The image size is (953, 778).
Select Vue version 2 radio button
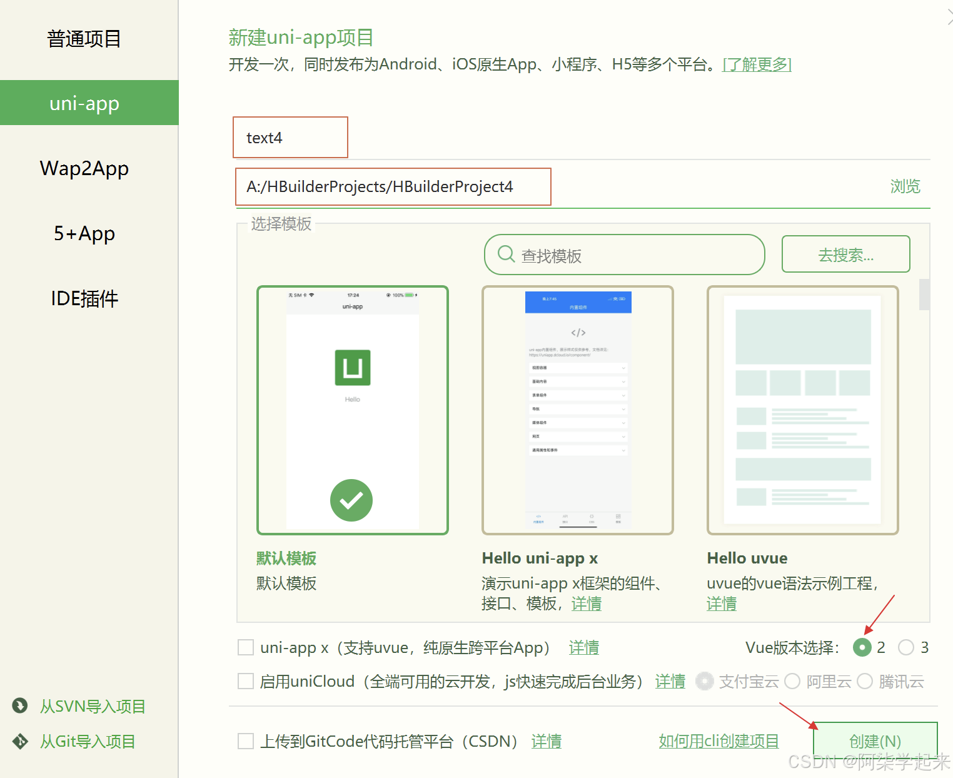coord(862,647)
